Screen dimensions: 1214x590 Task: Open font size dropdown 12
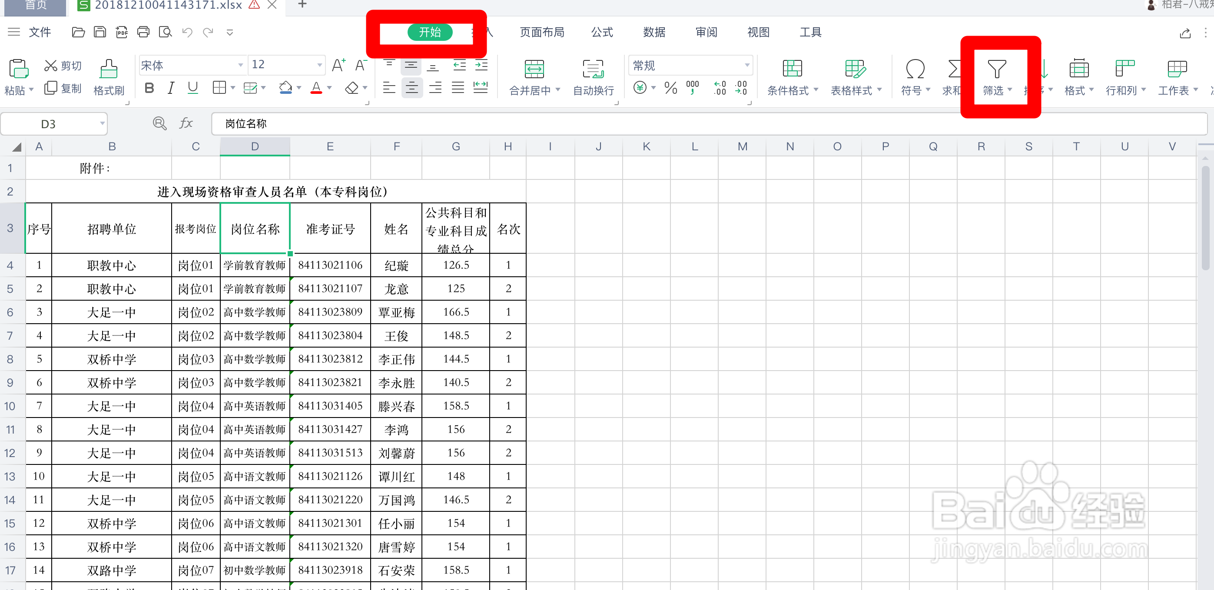(319, 65)
